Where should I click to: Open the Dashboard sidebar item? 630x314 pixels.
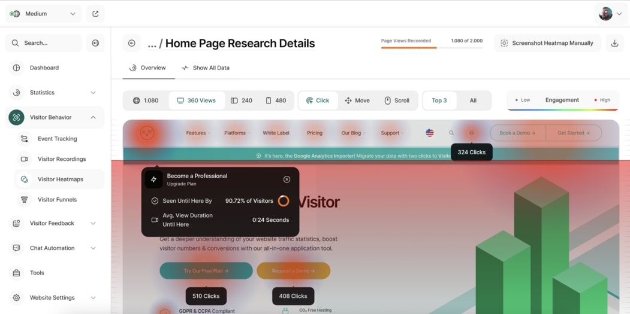pos(54,68)
